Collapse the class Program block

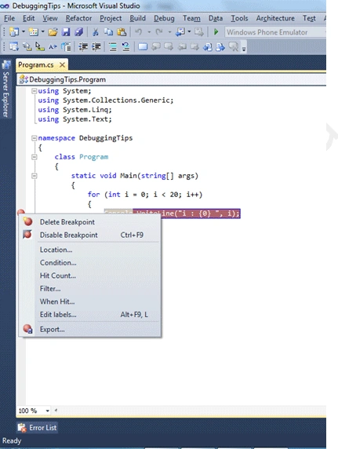coord(34,157)
